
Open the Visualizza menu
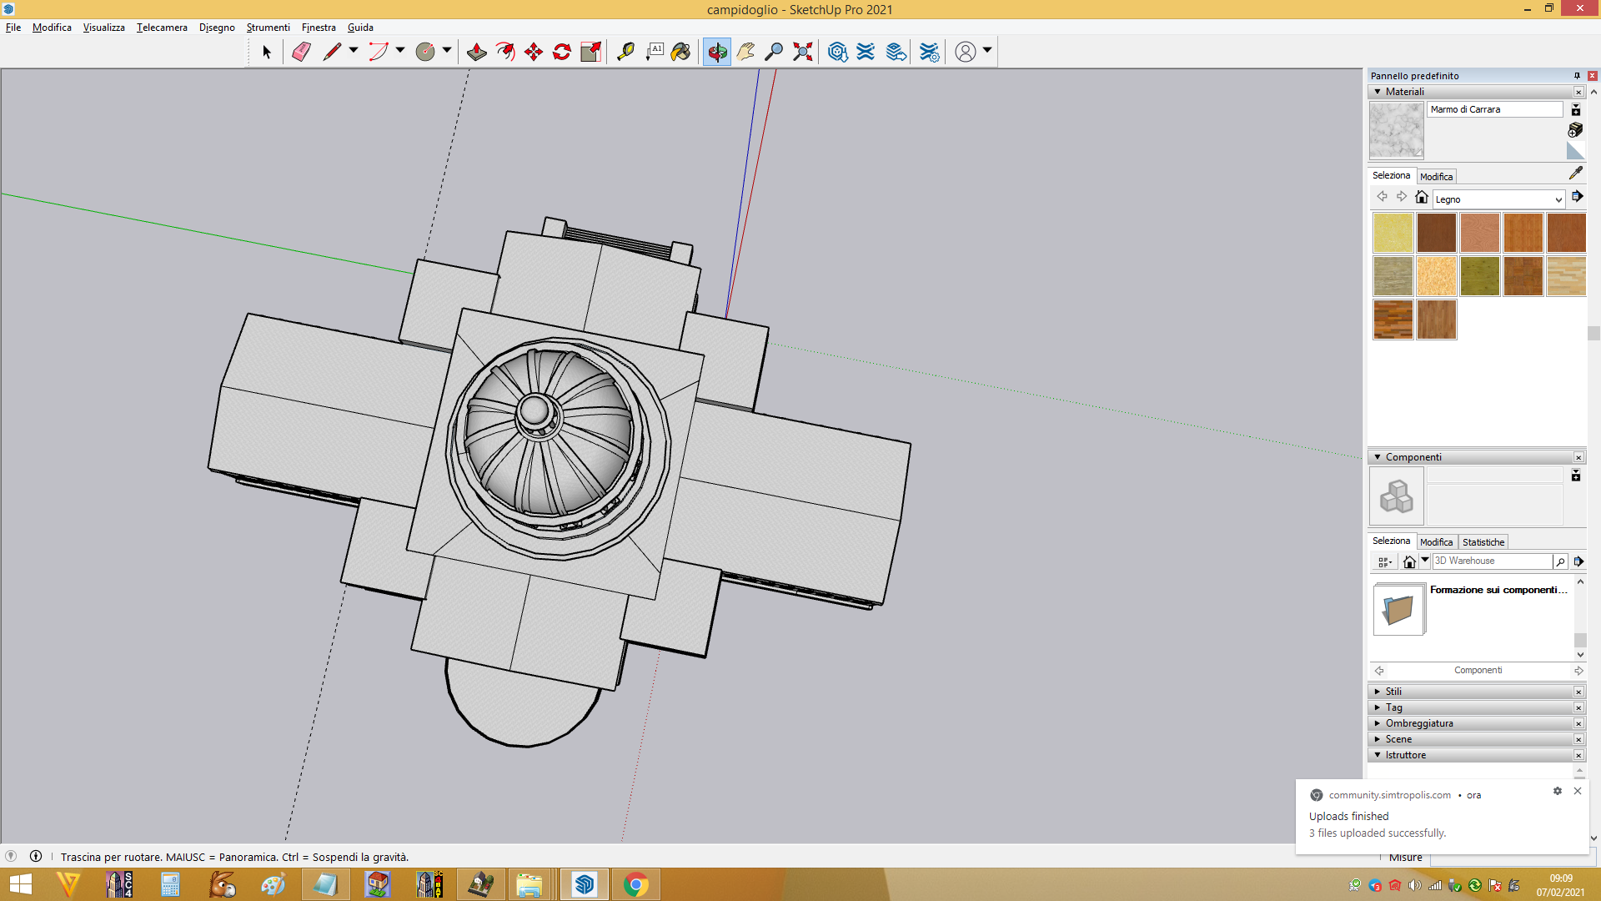pos(103,28)
